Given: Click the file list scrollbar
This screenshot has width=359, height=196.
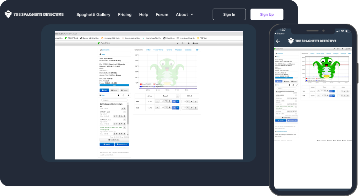Looking at the screenshot, I should [128, 114].
